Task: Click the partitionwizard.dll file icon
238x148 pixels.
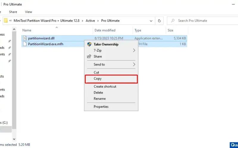Action: pos(25,38)
